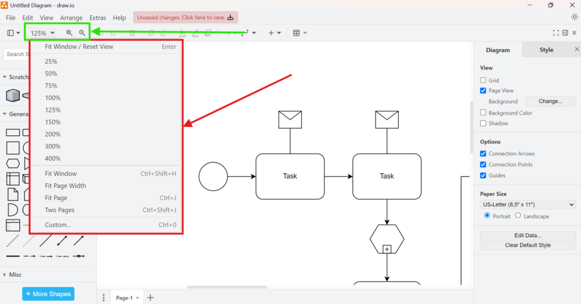Click the Edit Data button

(x=527, y=235)
